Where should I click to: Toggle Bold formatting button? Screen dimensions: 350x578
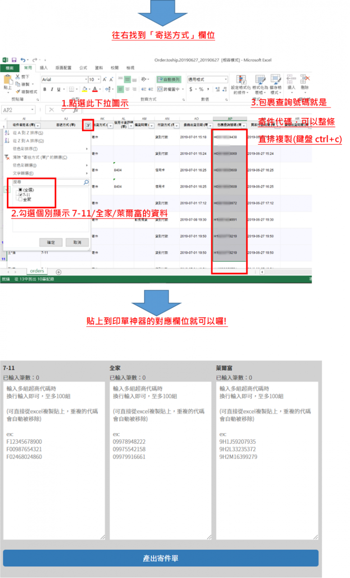point(45,89)
